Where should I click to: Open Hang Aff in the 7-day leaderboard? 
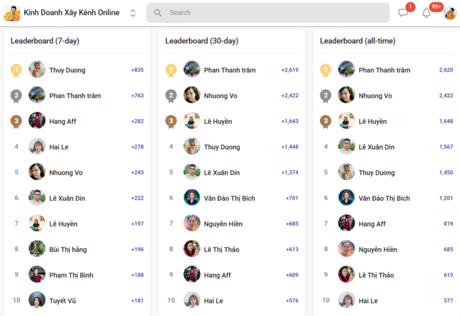[63, 122]
